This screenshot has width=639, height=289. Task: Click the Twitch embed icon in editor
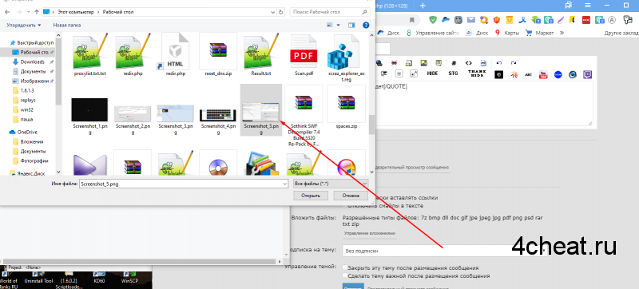tap(588, 74)
